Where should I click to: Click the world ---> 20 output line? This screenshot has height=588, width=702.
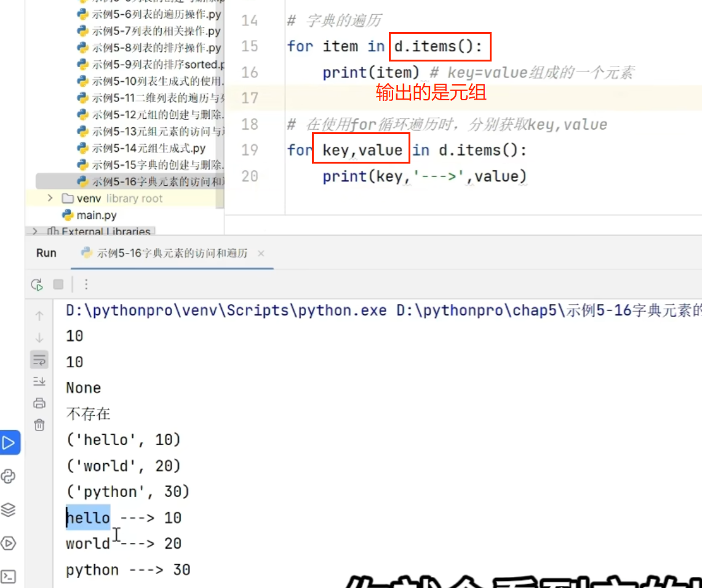point(124,544)
